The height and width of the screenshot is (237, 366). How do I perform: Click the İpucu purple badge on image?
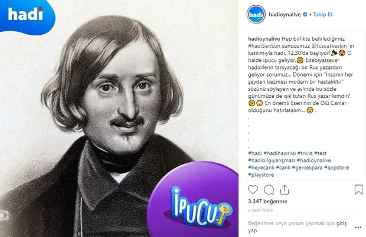pyautogui.click(x=193, y=199)
